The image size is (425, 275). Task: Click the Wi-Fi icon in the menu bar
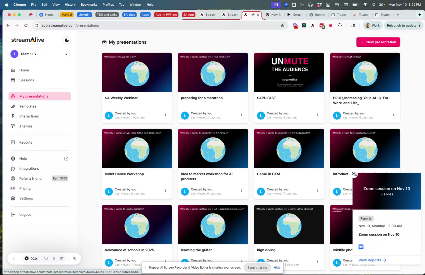[x=365, y=4]
